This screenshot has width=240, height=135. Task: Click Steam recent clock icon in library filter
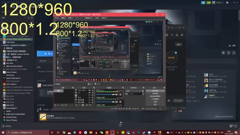pos(28,18)
